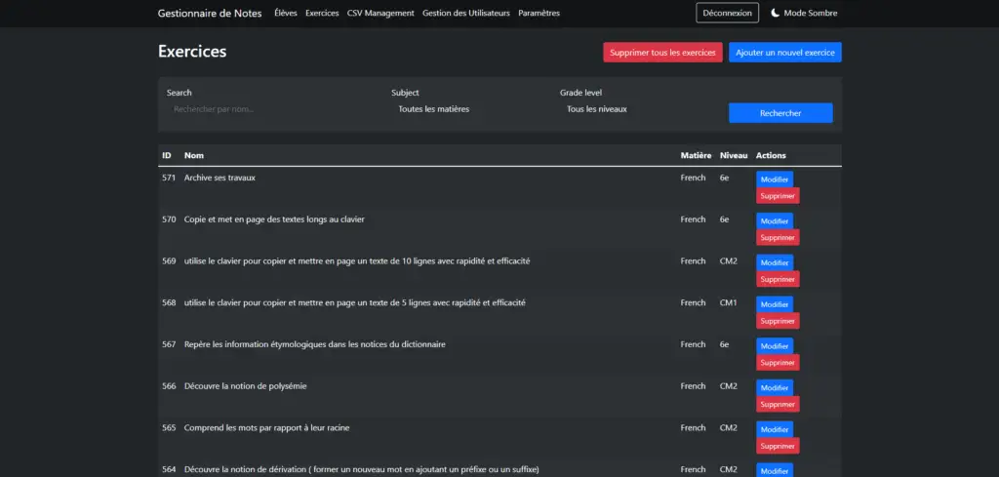Screen dimensions: 999x477
Task: Click the Actions column header
Action: 771,155
